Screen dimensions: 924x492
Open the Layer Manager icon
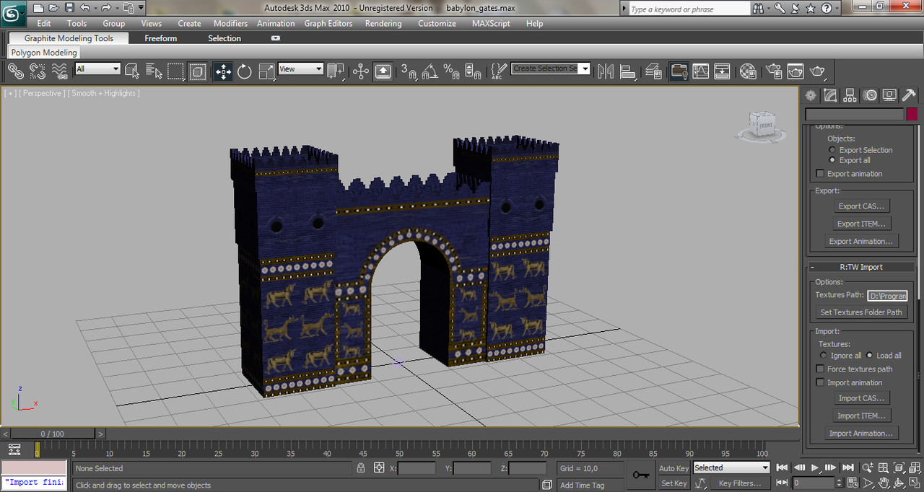click(x=653, y=71)
